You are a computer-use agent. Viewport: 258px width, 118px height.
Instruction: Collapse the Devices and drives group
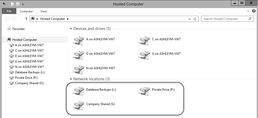pyautogui.click(x=71, y=29)
